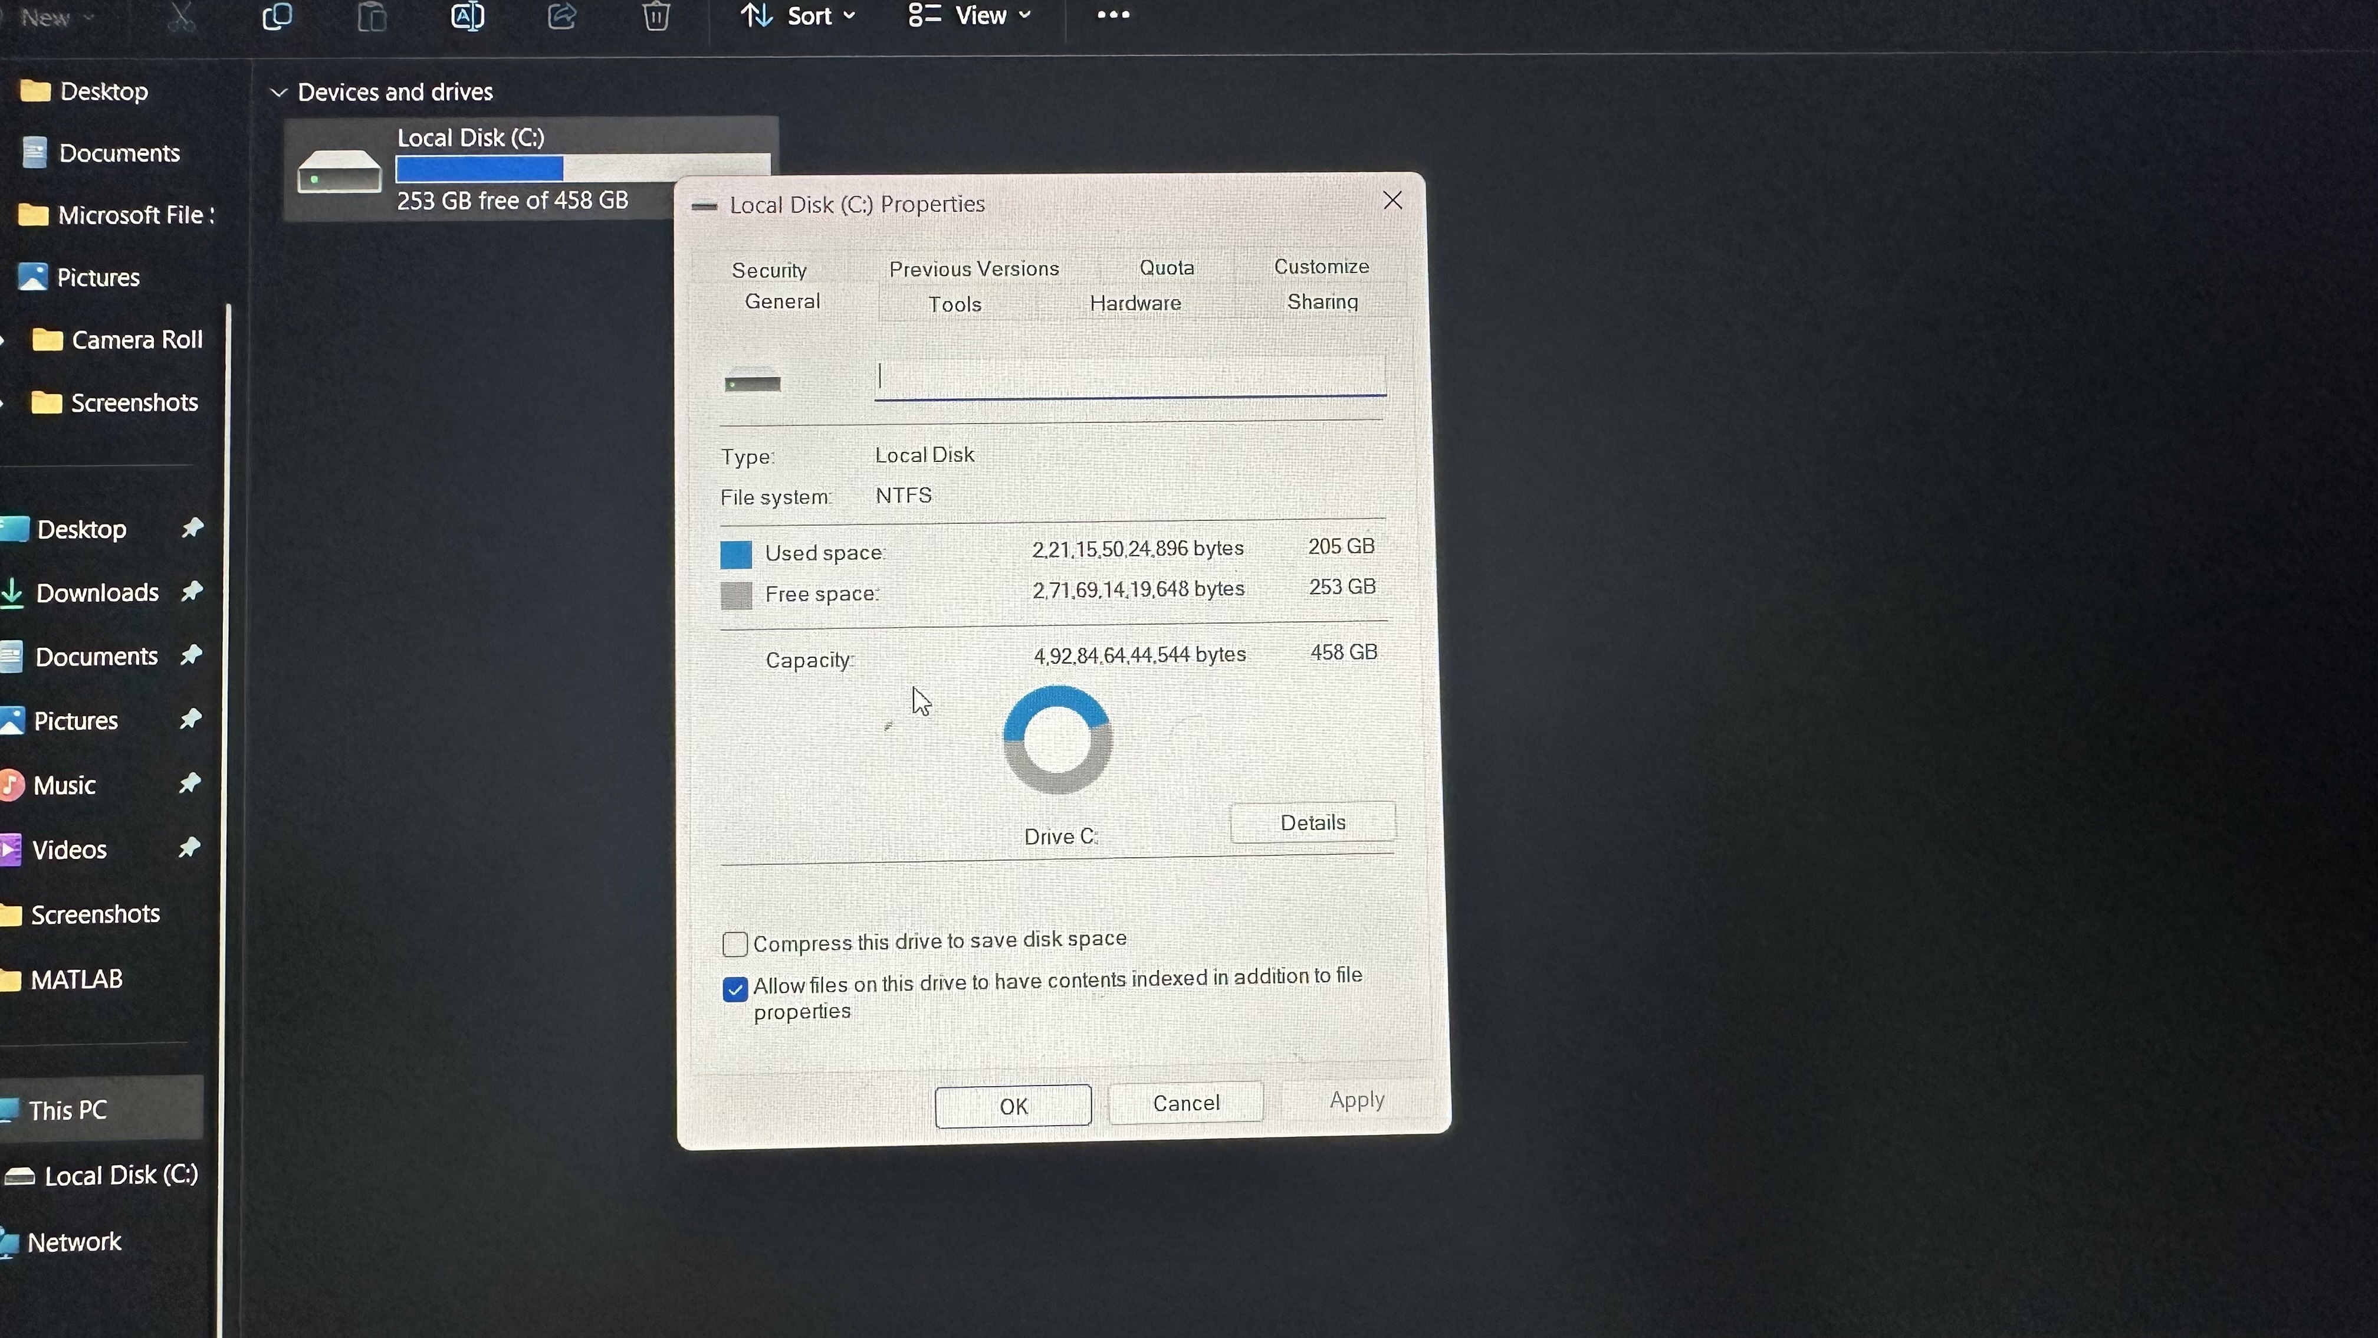Click the Paste icon in toolbar
This screenshot has width=2378, height=1338.
(x=372, y=17)
